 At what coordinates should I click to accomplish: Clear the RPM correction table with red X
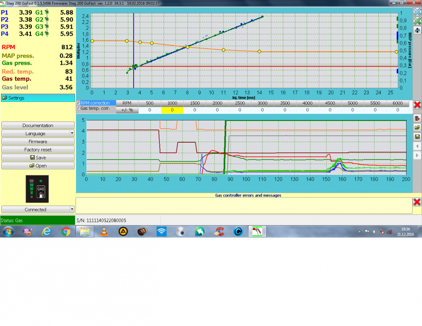417,105
